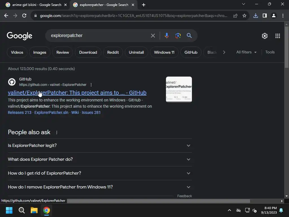Close the explorerpatcher search tab
Viewport: 289px width, 217px height.
(x=133, y=5)
